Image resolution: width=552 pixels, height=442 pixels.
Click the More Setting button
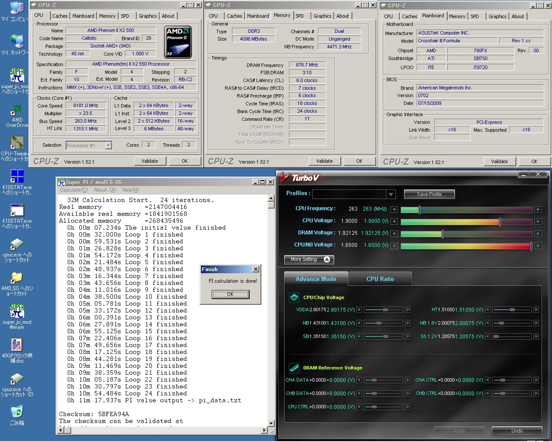(309, 259)
